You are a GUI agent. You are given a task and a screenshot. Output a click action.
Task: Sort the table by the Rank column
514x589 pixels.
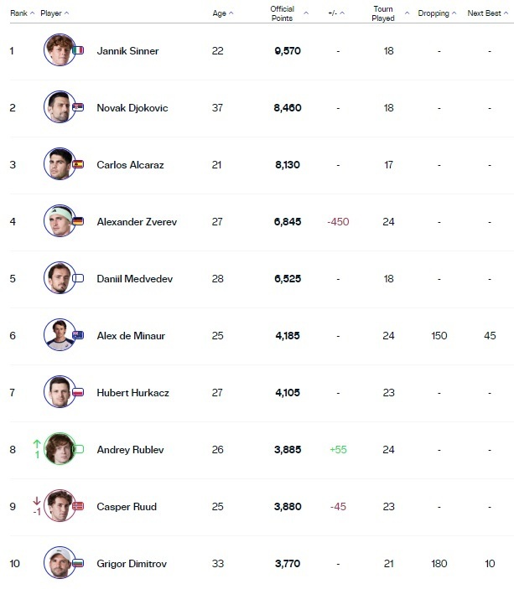(22, 13)
